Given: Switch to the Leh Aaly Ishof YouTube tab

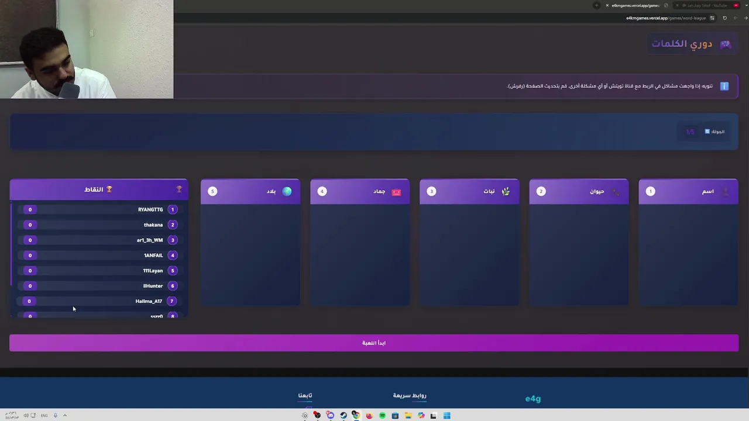Looking at the screenshot, I should 706,5.
